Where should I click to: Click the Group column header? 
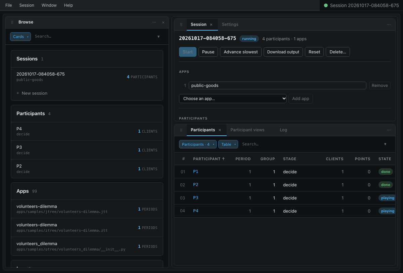(268, 159)
